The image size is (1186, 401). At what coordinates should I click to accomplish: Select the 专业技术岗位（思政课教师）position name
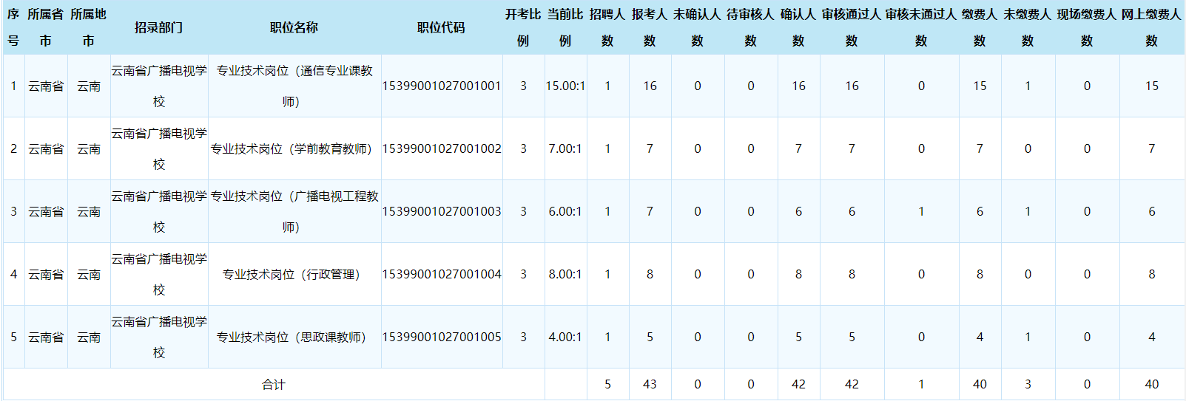coord(294,337)
